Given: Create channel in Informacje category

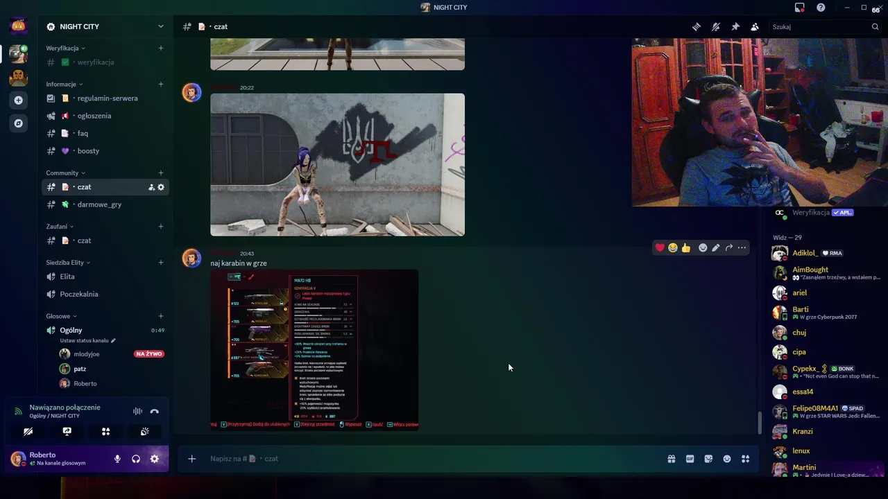Looking at the screenshot, I should coord(161,84).
